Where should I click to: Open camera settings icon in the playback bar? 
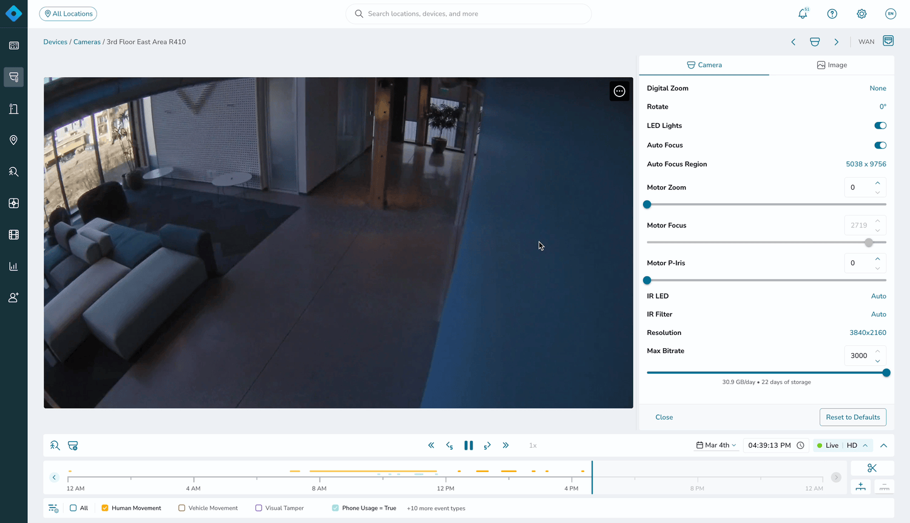click(x=73, y=445)
